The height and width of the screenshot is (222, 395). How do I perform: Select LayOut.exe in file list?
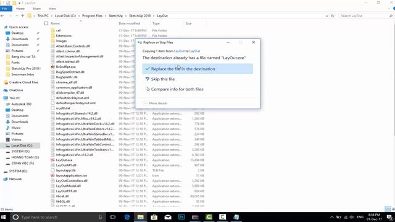point(64,160)
